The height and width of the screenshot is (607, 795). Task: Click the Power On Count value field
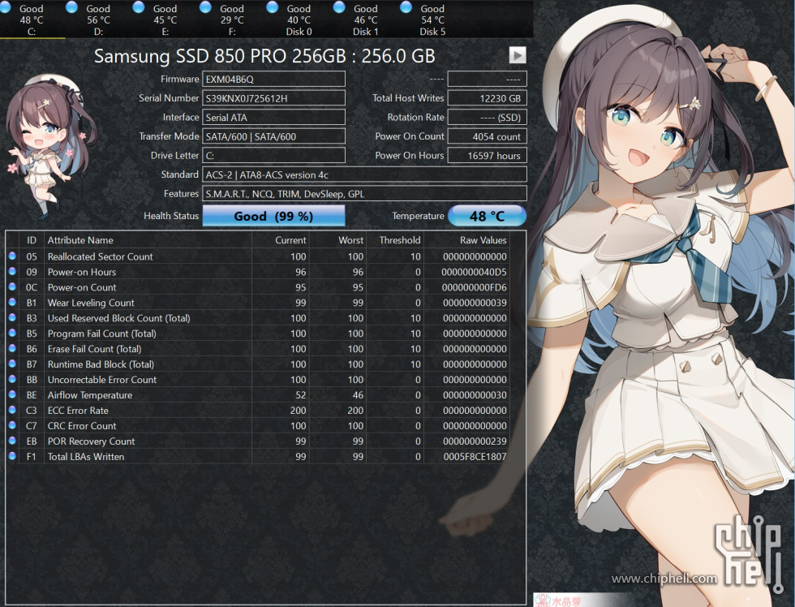(x=488, y=136)
